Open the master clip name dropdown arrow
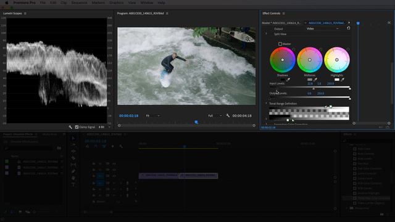 (306, 23)
